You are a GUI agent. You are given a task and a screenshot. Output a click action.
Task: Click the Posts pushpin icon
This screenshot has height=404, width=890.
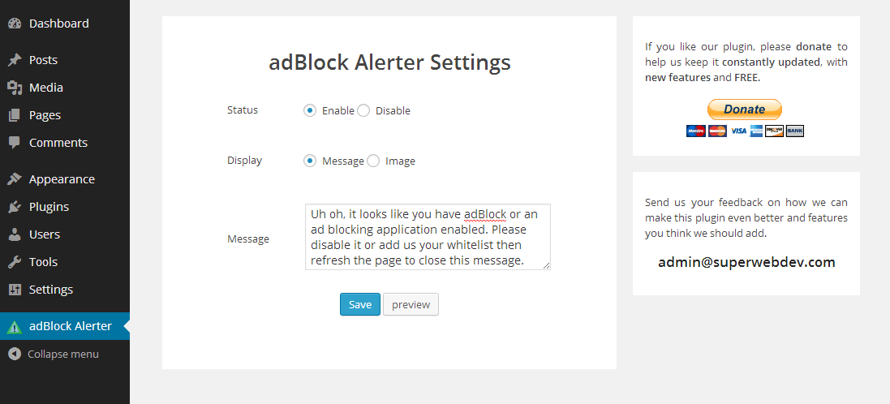(14, 60)
